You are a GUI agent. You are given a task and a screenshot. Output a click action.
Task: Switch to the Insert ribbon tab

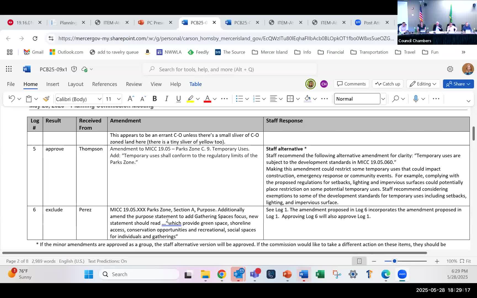[x=52, y=84]
